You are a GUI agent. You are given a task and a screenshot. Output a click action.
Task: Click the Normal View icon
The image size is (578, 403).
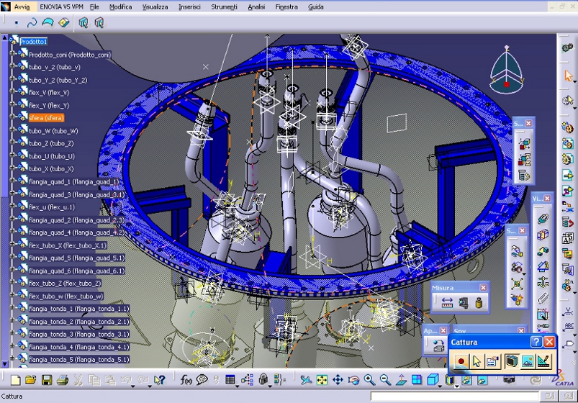click(401, 380)
